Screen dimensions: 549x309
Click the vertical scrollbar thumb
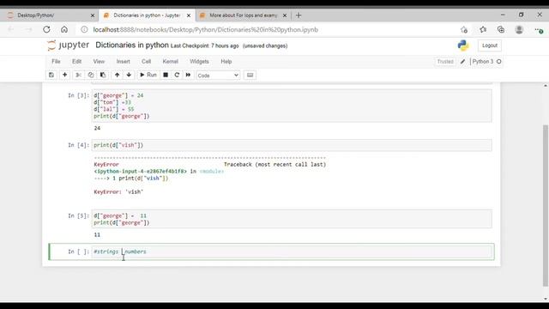[546, 206]
